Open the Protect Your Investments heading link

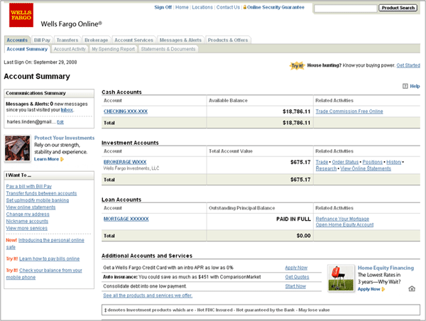coord(65,138)
